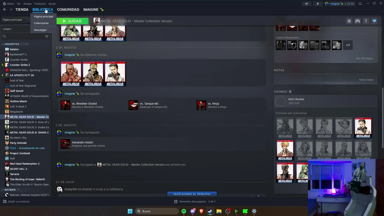The image size is (384, 216).
Task: Choose Página principal in the Biblioteca dropdown
Action: pyautogui.click(x=43, y=16)
